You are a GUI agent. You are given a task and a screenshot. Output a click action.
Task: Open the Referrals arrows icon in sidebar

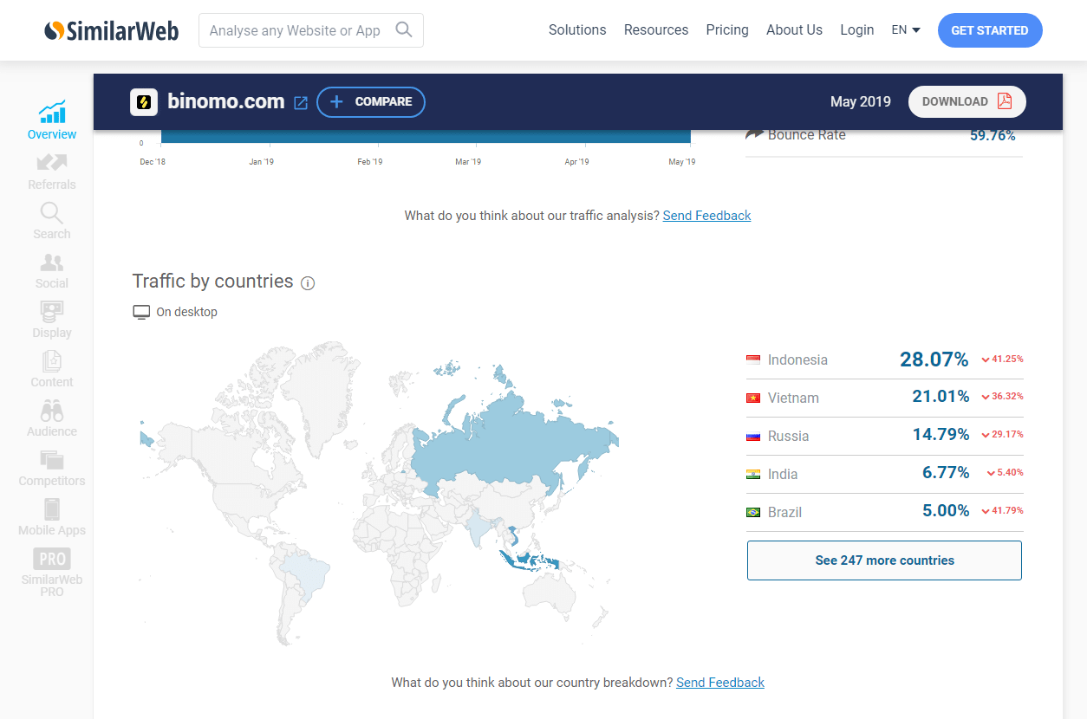52,162
